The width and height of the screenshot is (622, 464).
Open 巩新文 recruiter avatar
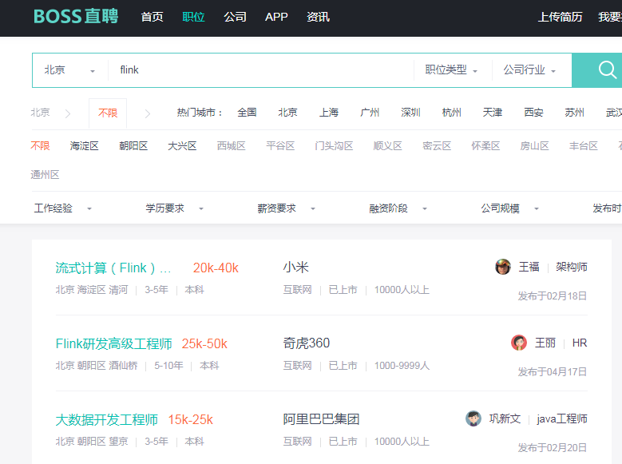[x=473, y=418]
